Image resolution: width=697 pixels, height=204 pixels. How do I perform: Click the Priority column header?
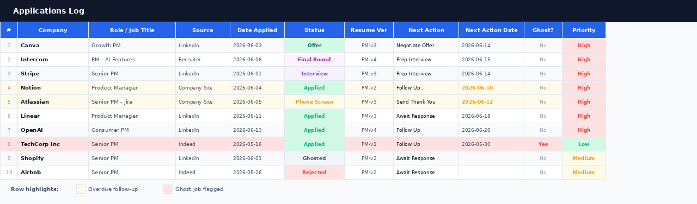(584, 30)
